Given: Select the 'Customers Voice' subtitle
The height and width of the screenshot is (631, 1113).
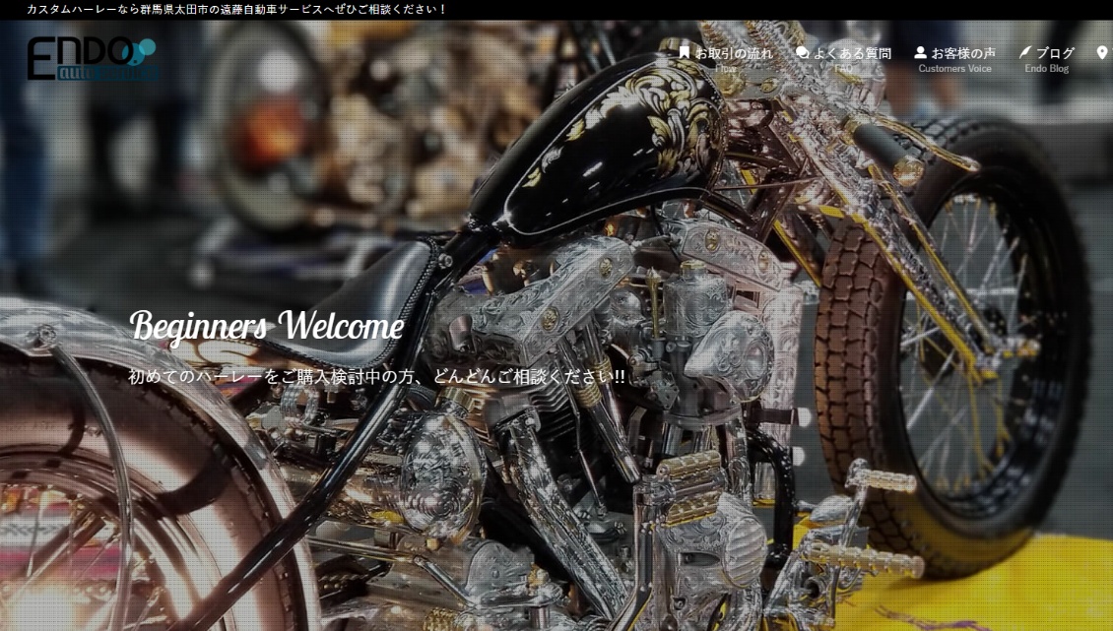Looking at the screenshot, I should pos(954,69).
